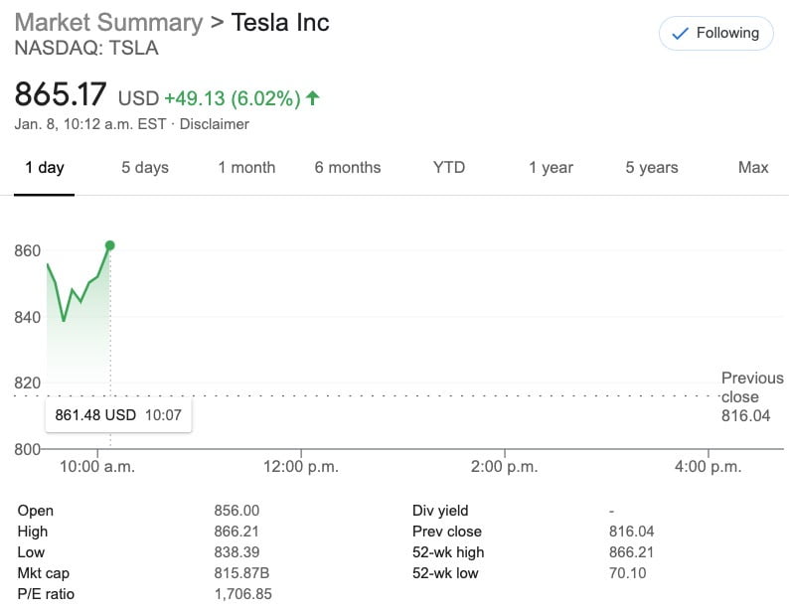Click the P/E ratio value 1,706.85

(x=243, y=594)
